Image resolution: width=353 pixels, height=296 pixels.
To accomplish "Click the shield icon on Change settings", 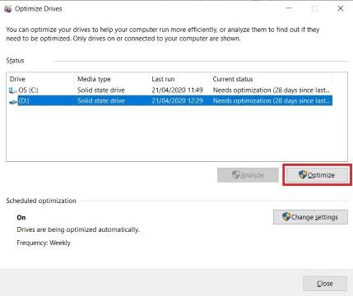I will (286, 216).
